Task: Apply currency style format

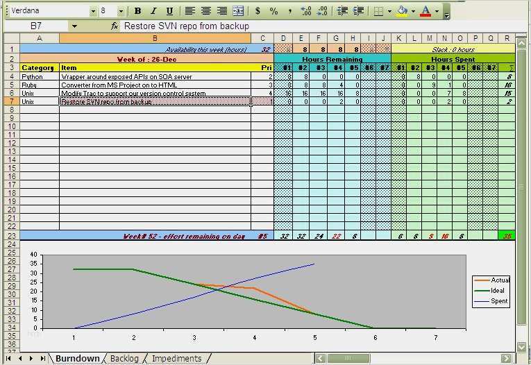Action: (258, 11)
